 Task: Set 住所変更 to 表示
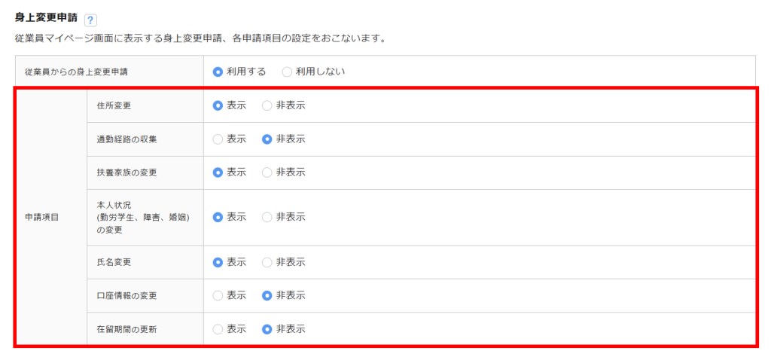(218, 105)
